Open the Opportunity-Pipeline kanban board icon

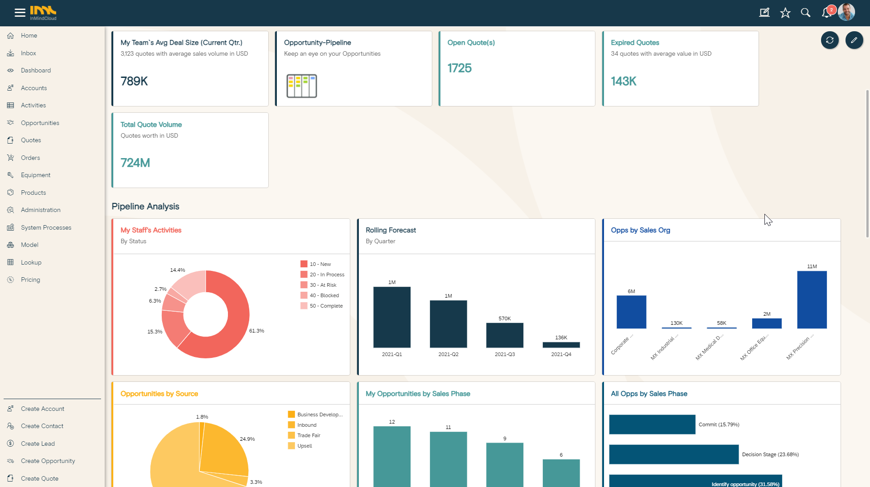click(302, 86)
